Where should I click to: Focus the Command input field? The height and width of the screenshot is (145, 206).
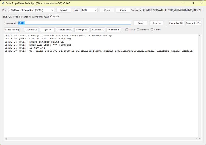(74, 23)
